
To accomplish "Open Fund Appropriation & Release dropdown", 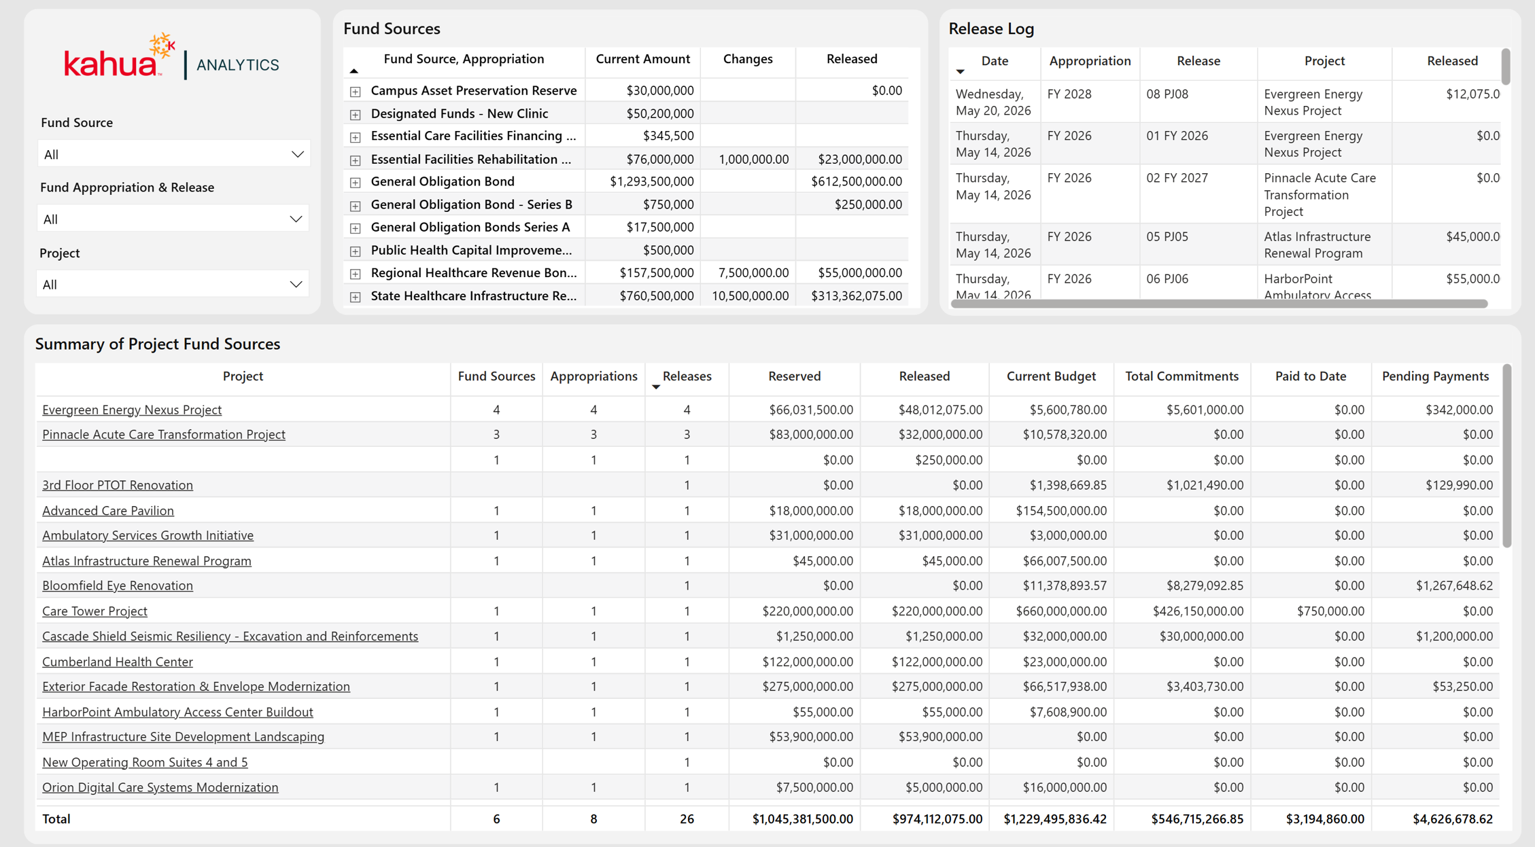I will point(173,219).
